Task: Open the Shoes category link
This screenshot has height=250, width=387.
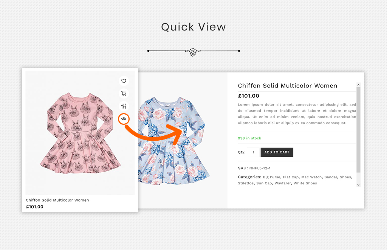Action: [x=345, y=177]
